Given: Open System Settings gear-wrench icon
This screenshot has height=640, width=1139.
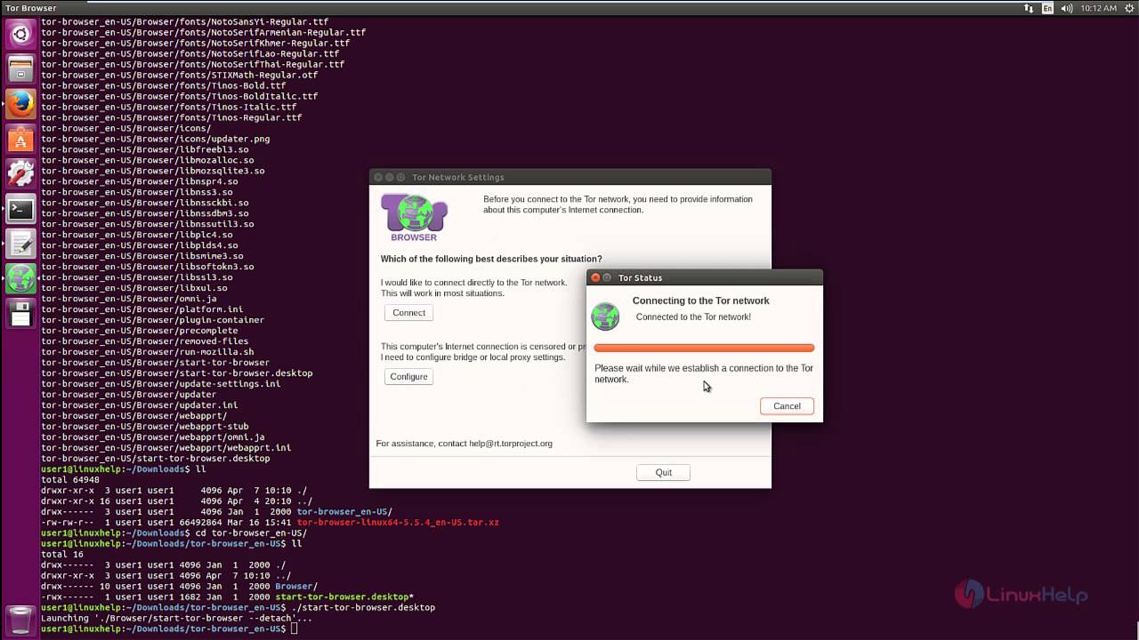Looking at the screenshot, I should (20, 174).
